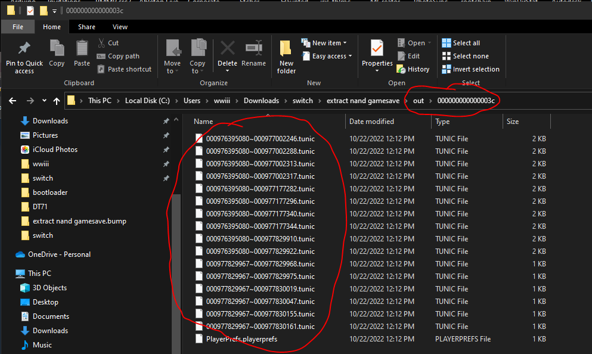Open the Move to button

172,57
